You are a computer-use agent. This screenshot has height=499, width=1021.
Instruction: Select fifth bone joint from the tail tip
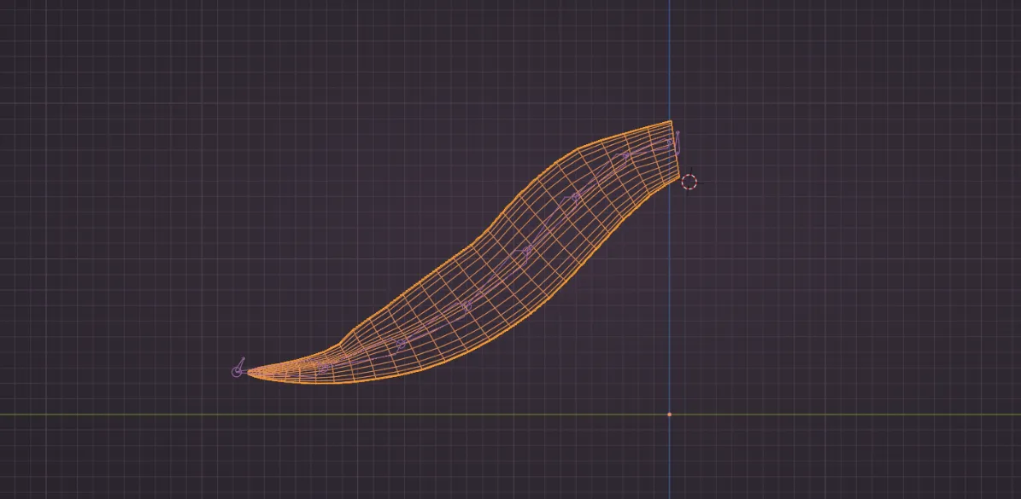(x=525, y=252)
